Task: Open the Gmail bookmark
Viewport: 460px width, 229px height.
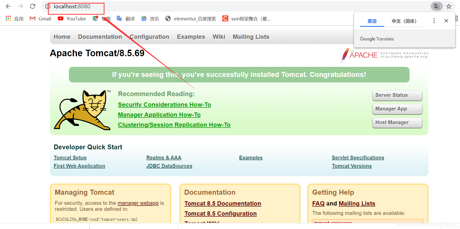Action: pos(40,19)
